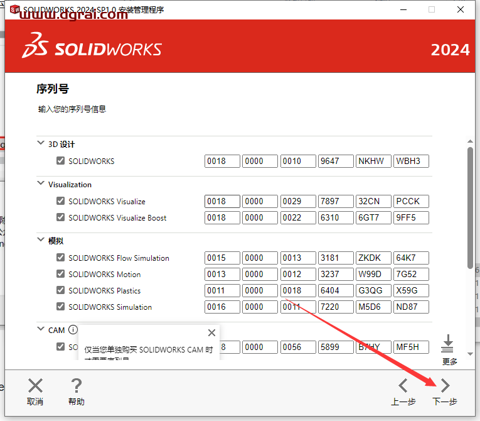
Task: Click Flow Simulation serial field 3181
Action: tap(336, 258)
